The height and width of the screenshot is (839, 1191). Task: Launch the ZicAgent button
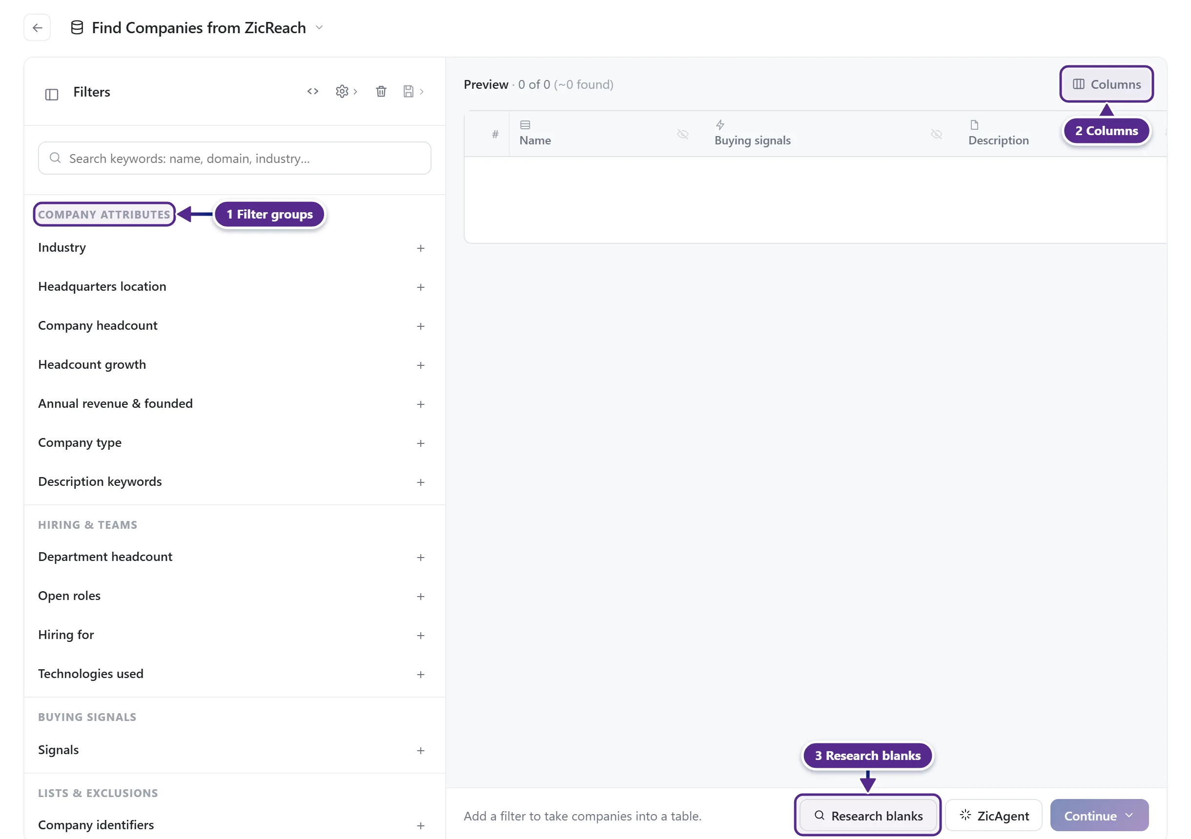tap(993, 816)
